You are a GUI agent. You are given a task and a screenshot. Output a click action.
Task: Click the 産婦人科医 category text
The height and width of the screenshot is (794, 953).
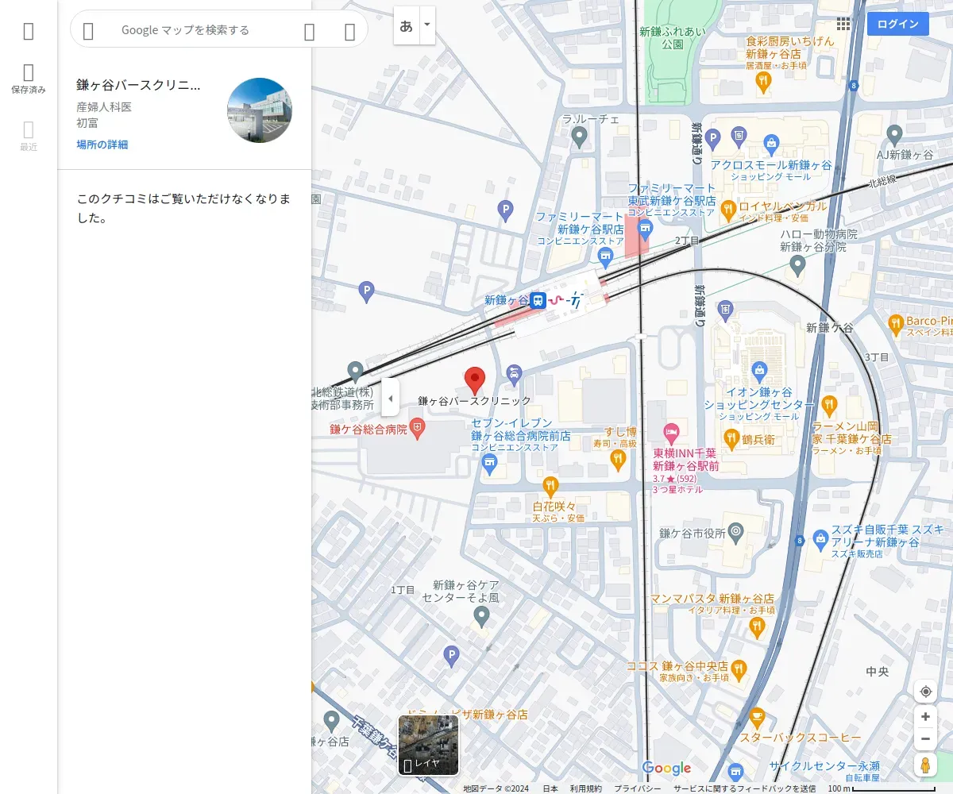(x=104, y=106)
